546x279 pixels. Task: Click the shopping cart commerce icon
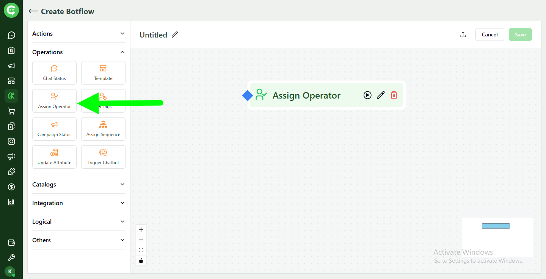(x=11, y=111)
